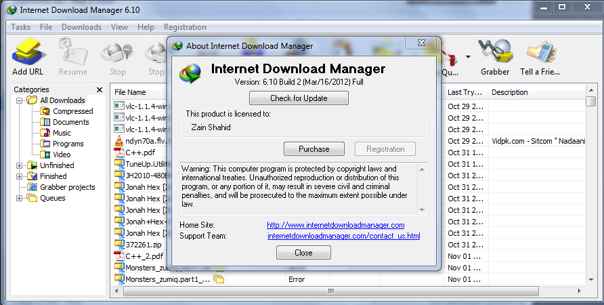Select the Programs category
Viewport: 604px width, 305px height.
click(62, 144)
